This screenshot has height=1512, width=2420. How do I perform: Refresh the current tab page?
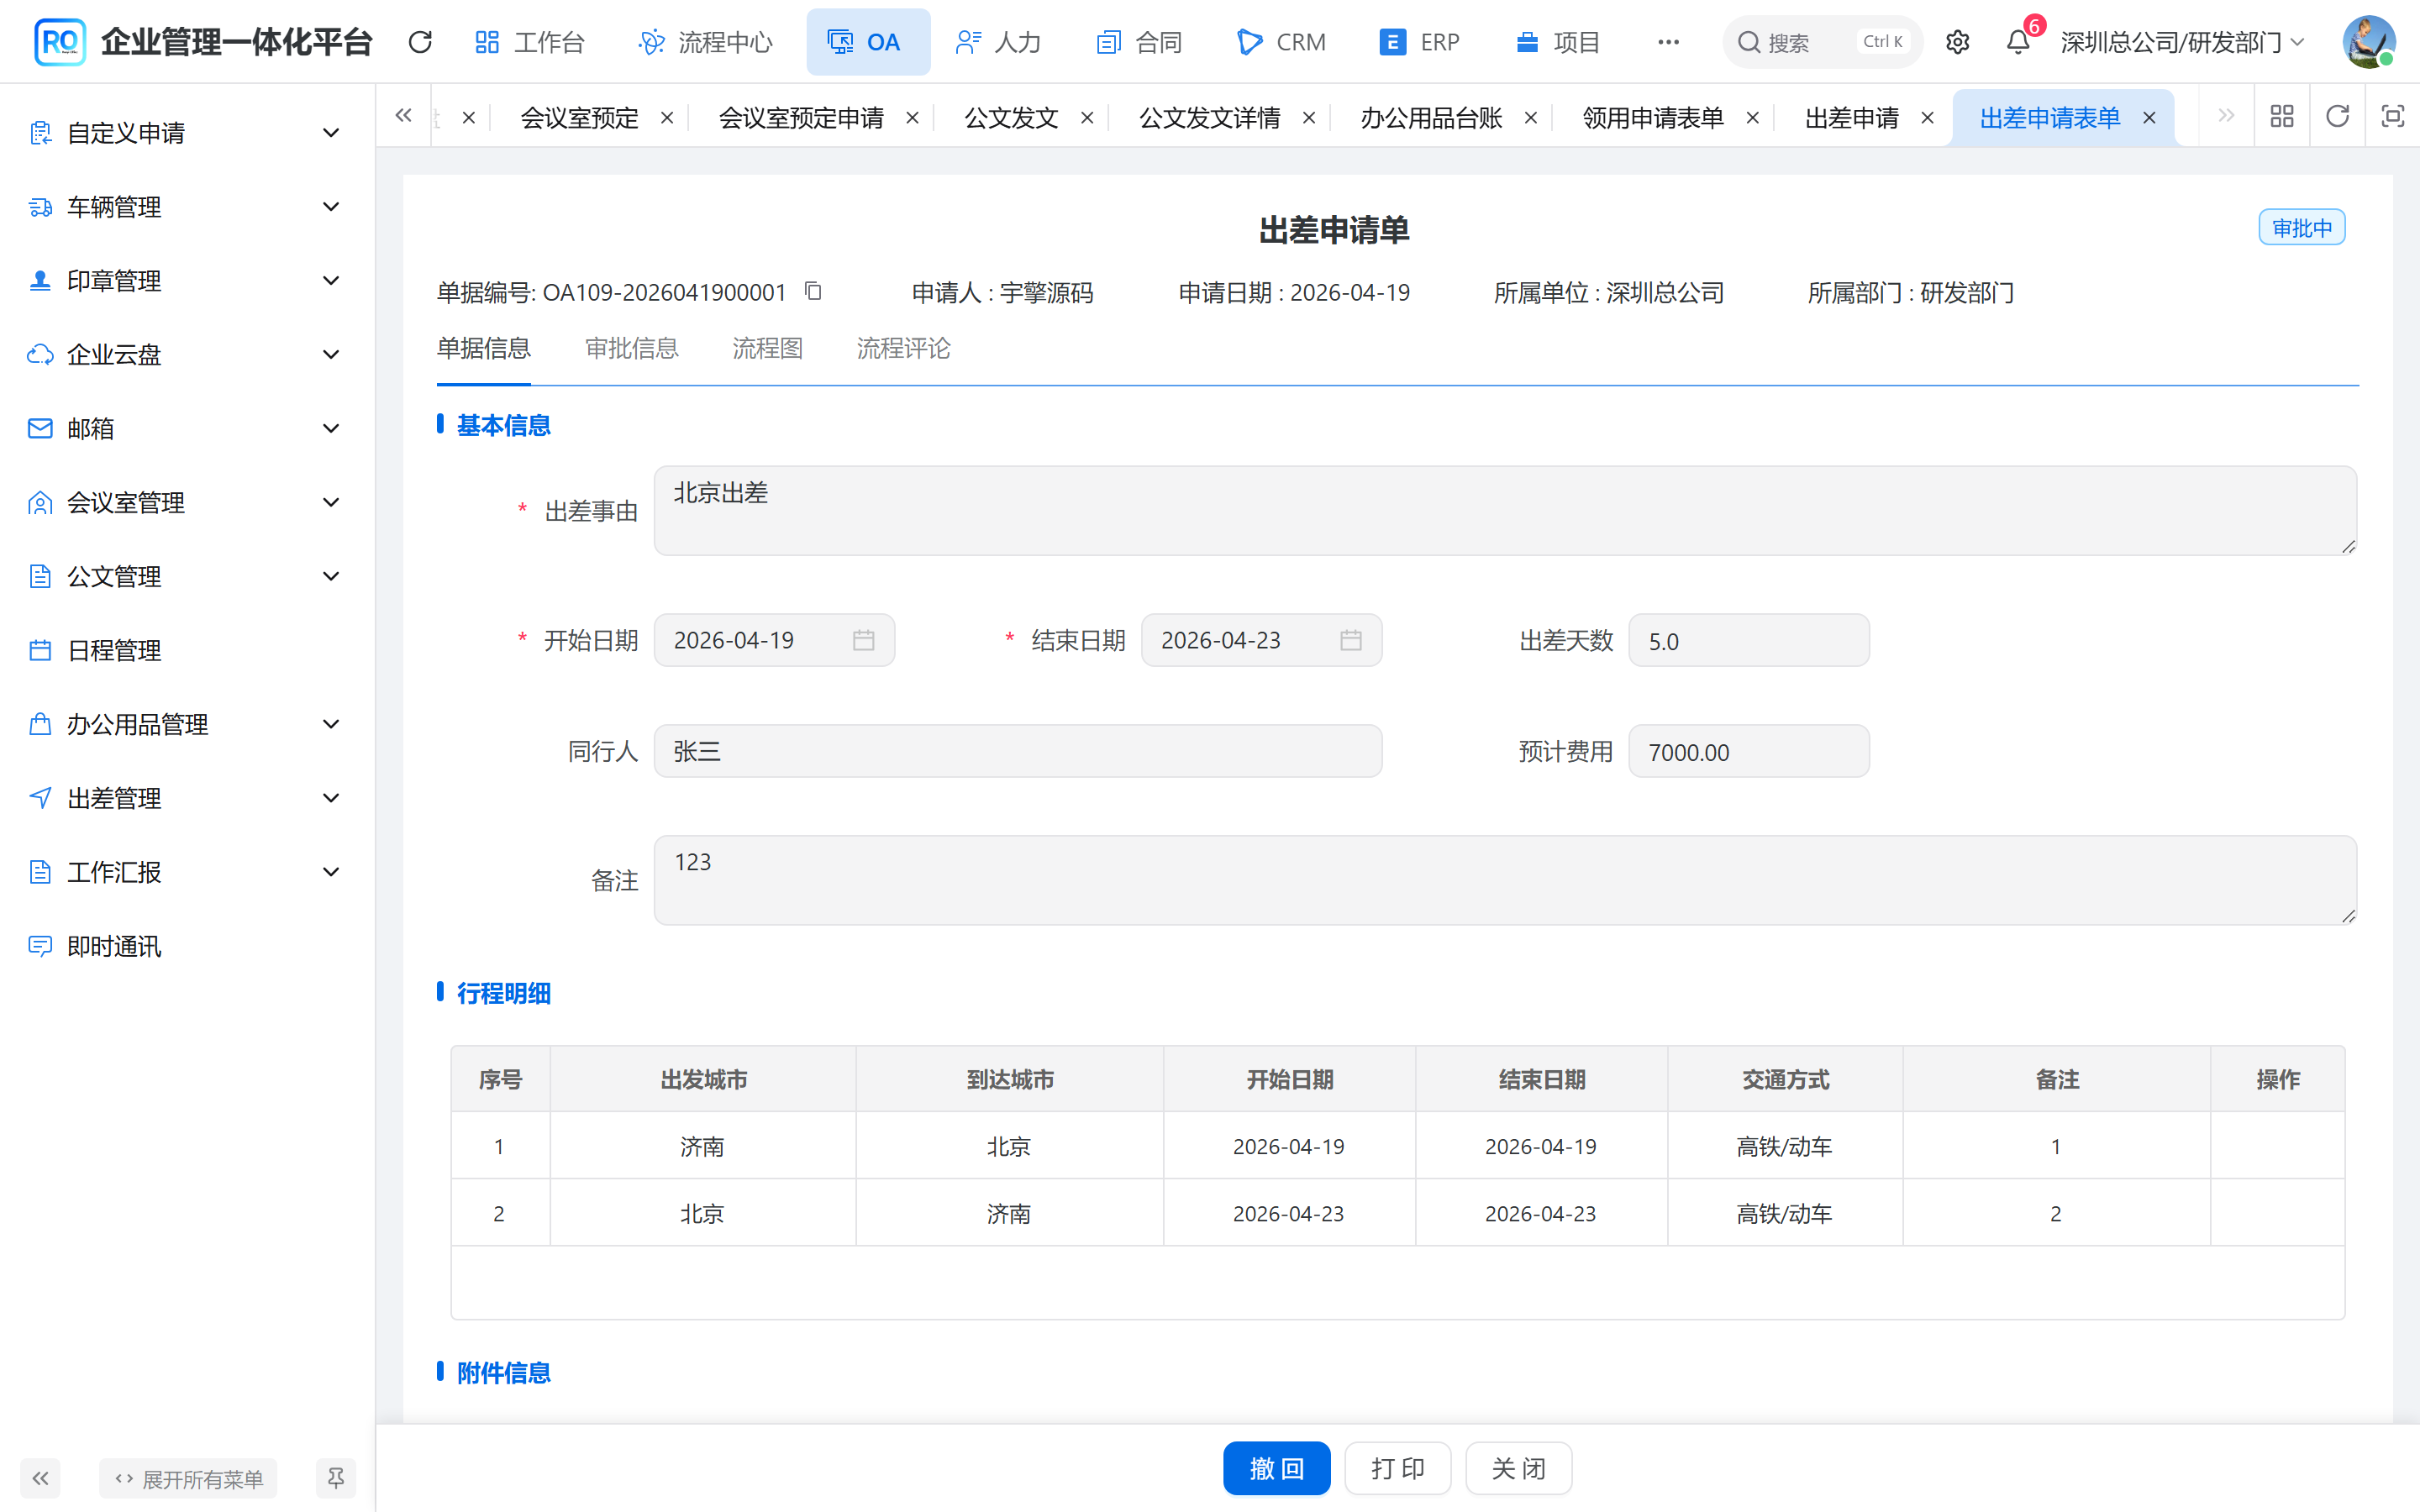(x=2337, y=117)
